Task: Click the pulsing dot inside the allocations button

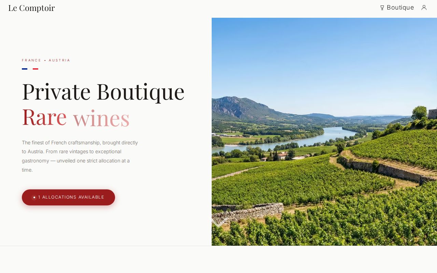Action: 34,197
